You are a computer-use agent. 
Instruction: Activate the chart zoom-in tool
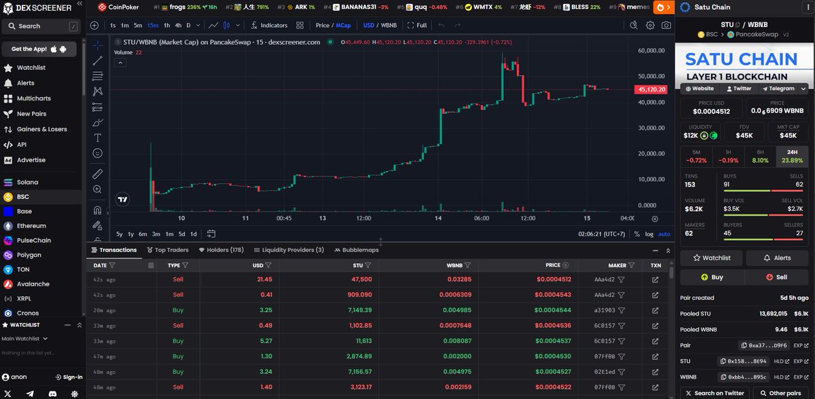(97, 189)
